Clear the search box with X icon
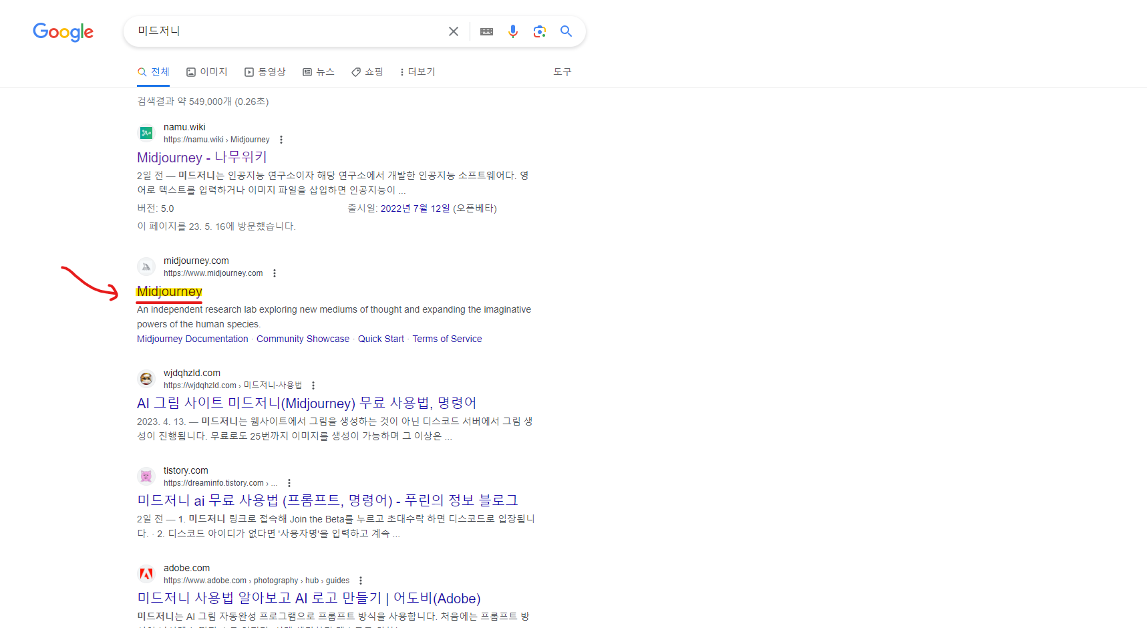1147x628 pixels. [x=454, y=31]
